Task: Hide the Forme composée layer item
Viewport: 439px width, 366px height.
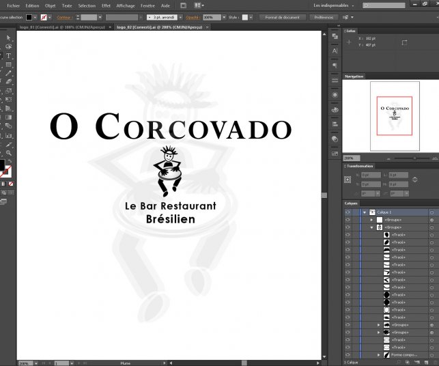Action: coord(348,355)
